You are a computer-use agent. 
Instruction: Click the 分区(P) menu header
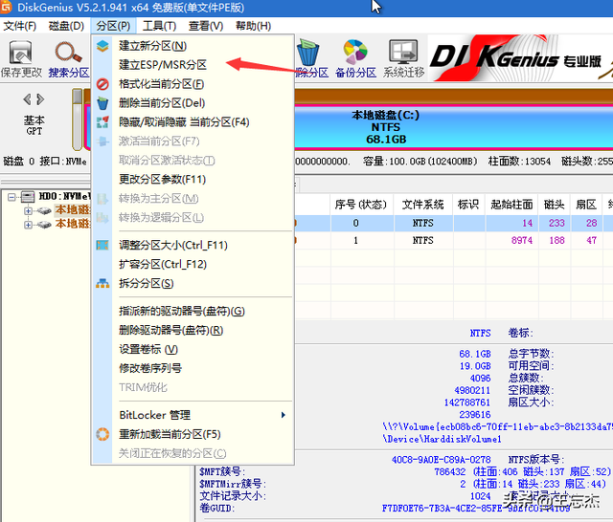[x=113, y=26]
